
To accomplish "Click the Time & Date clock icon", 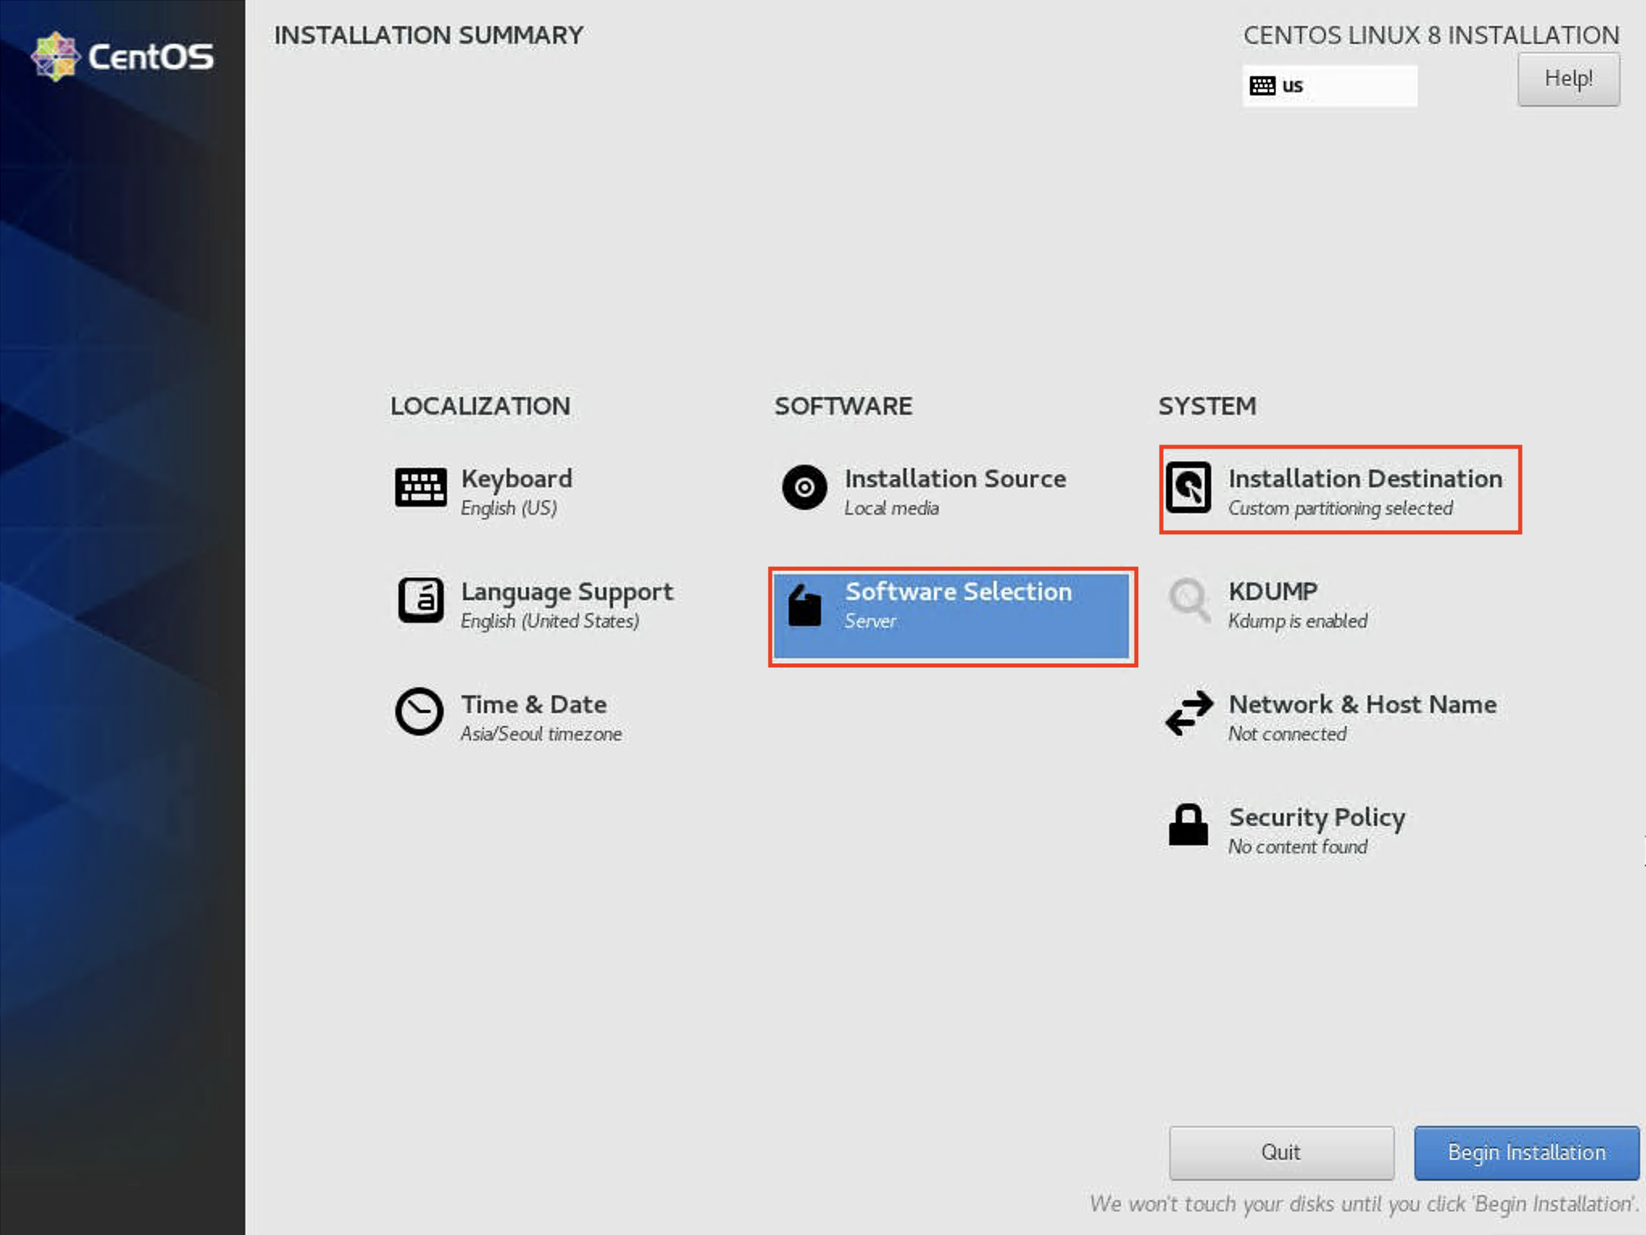I will pyautogui.click(x=419, y=711).
